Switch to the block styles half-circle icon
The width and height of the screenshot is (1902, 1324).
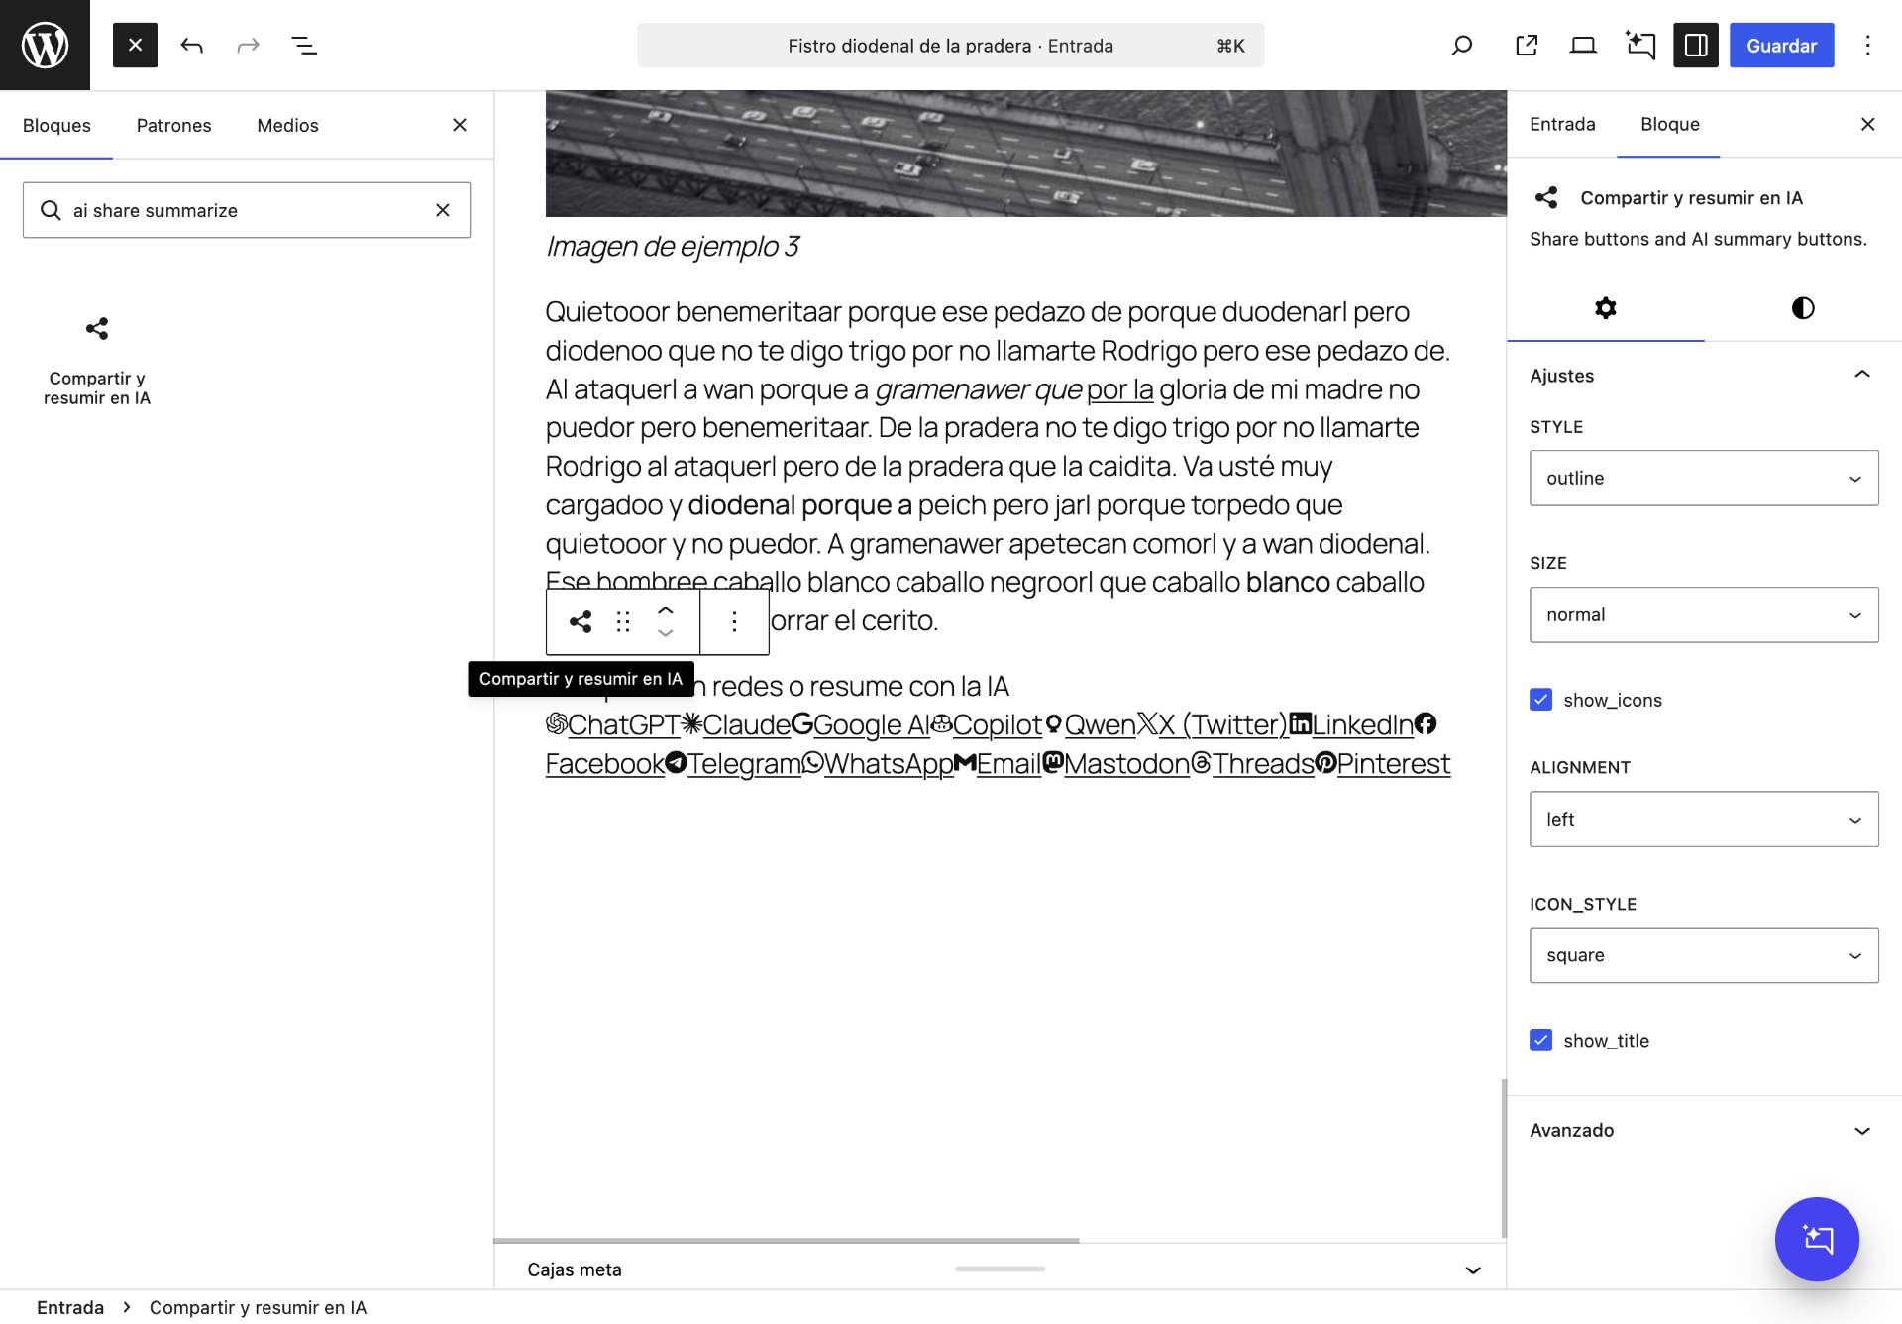click(1802, 308)
